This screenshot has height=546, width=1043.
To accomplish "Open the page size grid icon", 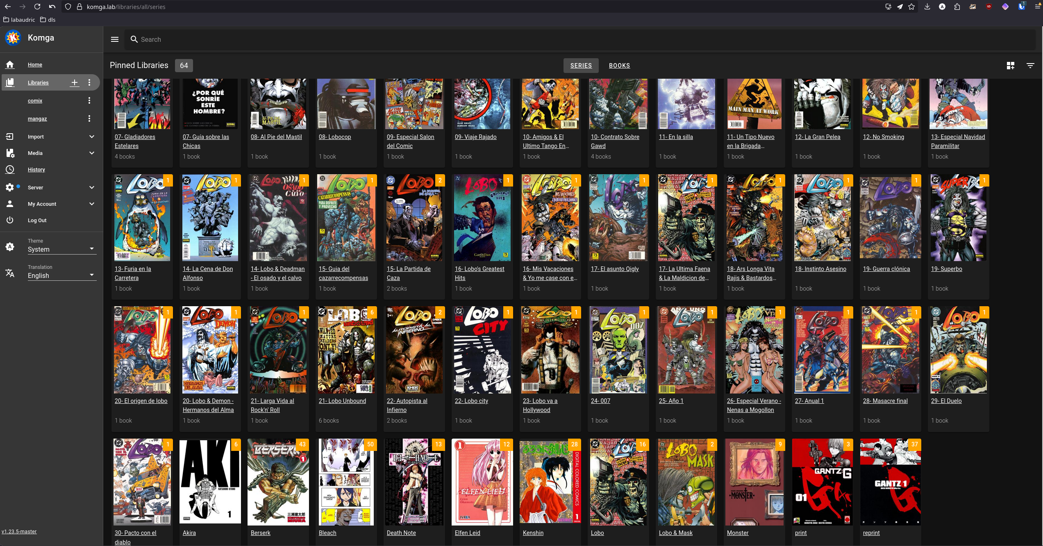I will point(1010,66).
